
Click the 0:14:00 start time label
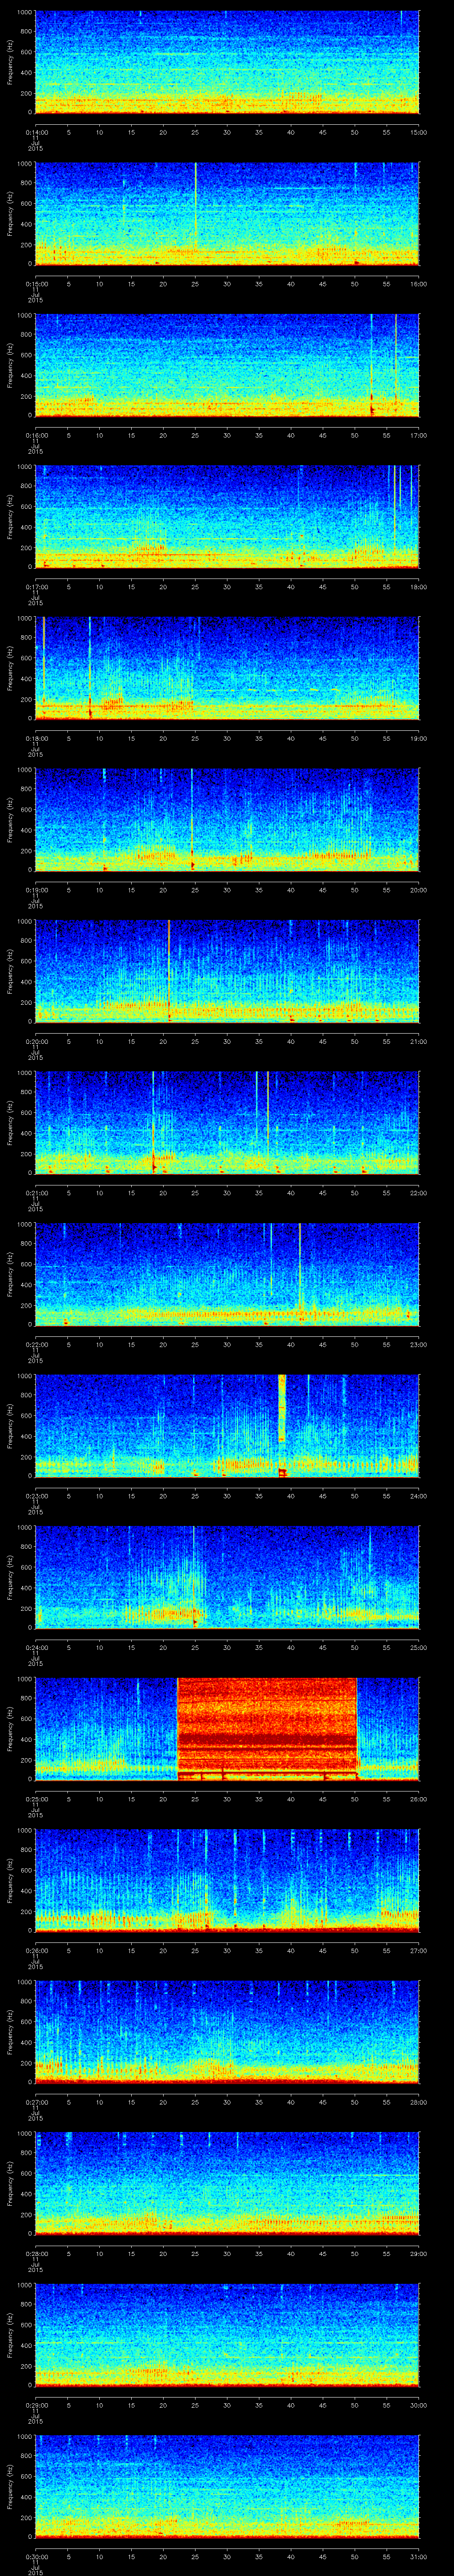pyautogui.click(x=35, y=132)
